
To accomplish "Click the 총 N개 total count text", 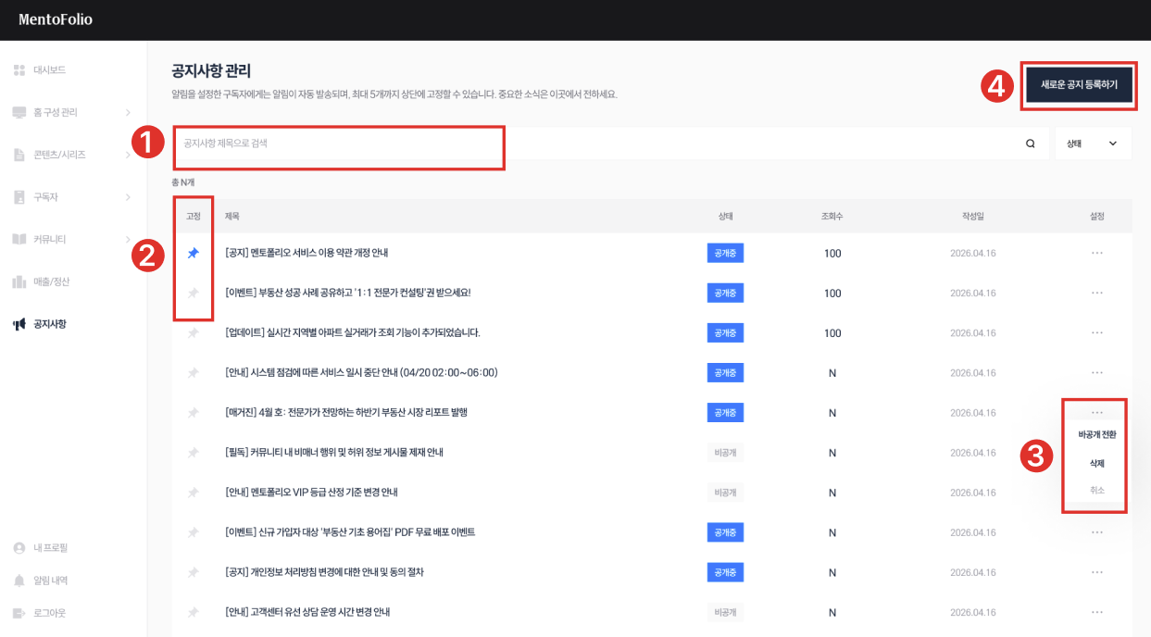I will [183, 182].
